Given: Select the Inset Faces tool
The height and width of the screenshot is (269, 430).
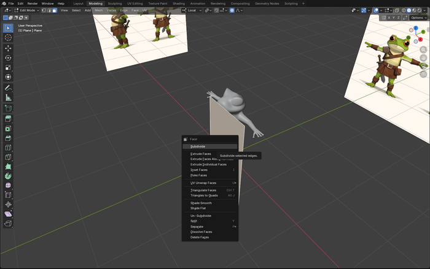Looking at the screenshot, I should [x=8, y=129].
